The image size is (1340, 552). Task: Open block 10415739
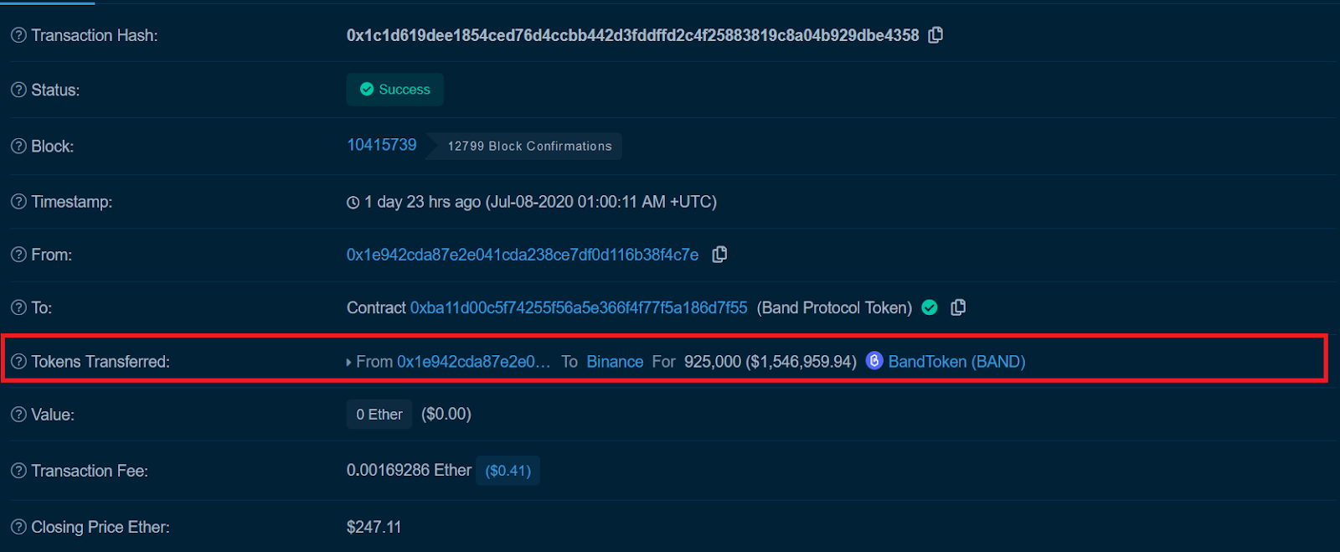coord(382,145)
